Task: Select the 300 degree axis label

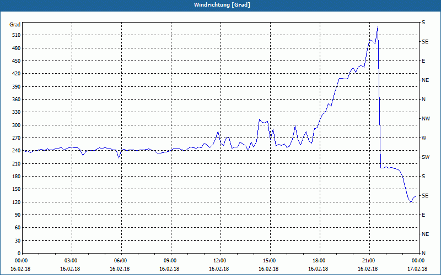Action: point(17,125)
